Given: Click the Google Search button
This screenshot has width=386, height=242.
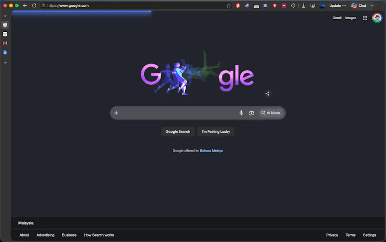Looking at the screenshot, I should pos(178,131).
